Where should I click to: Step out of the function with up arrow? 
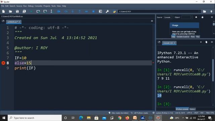tap(80, 11)
